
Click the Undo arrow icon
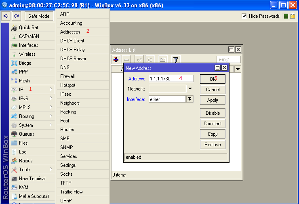click(x=6, y=16)
